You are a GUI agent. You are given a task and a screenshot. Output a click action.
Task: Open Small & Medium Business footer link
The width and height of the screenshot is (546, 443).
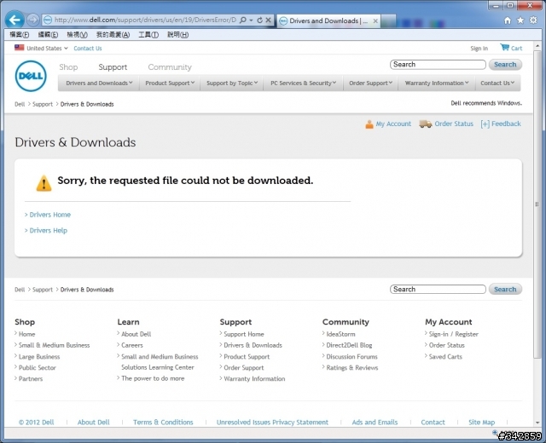tap(54, 345)
